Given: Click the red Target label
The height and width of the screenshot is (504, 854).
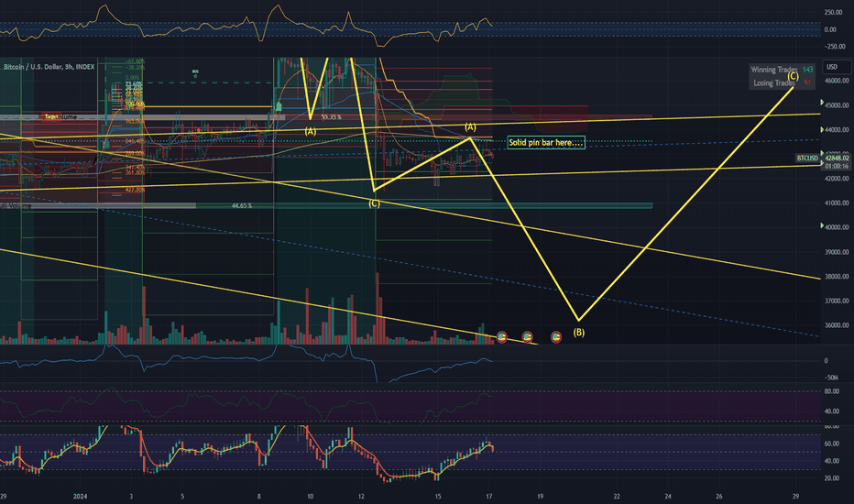Looking at the screenshot, I should click(51, 116).
